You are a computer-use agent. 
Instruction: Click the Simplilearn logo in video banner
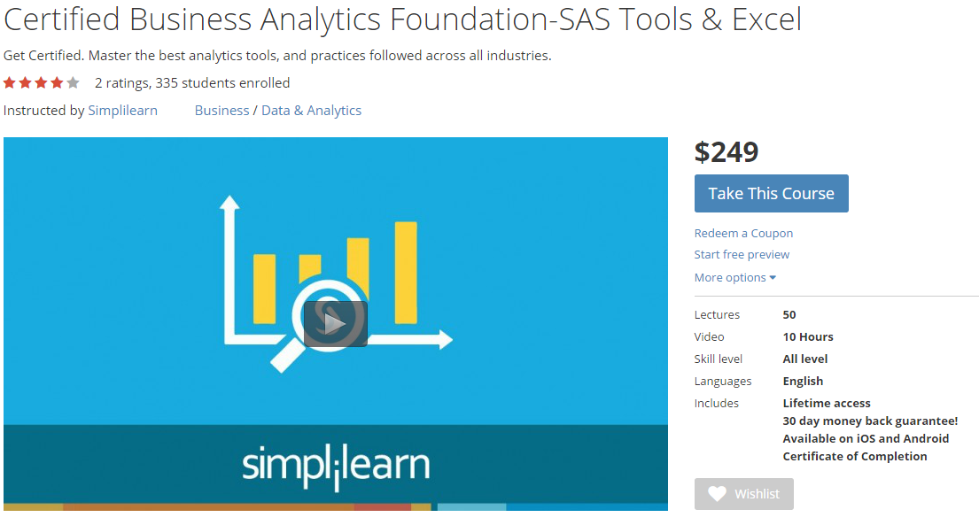pos(336,466)
